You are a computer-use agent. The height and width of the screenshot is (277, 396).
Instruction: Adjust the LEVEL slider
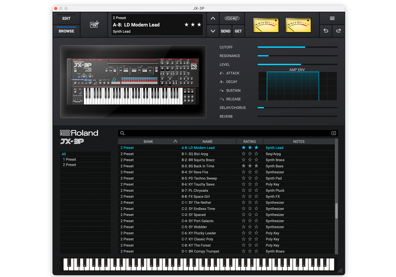click(x=297, y=64)
